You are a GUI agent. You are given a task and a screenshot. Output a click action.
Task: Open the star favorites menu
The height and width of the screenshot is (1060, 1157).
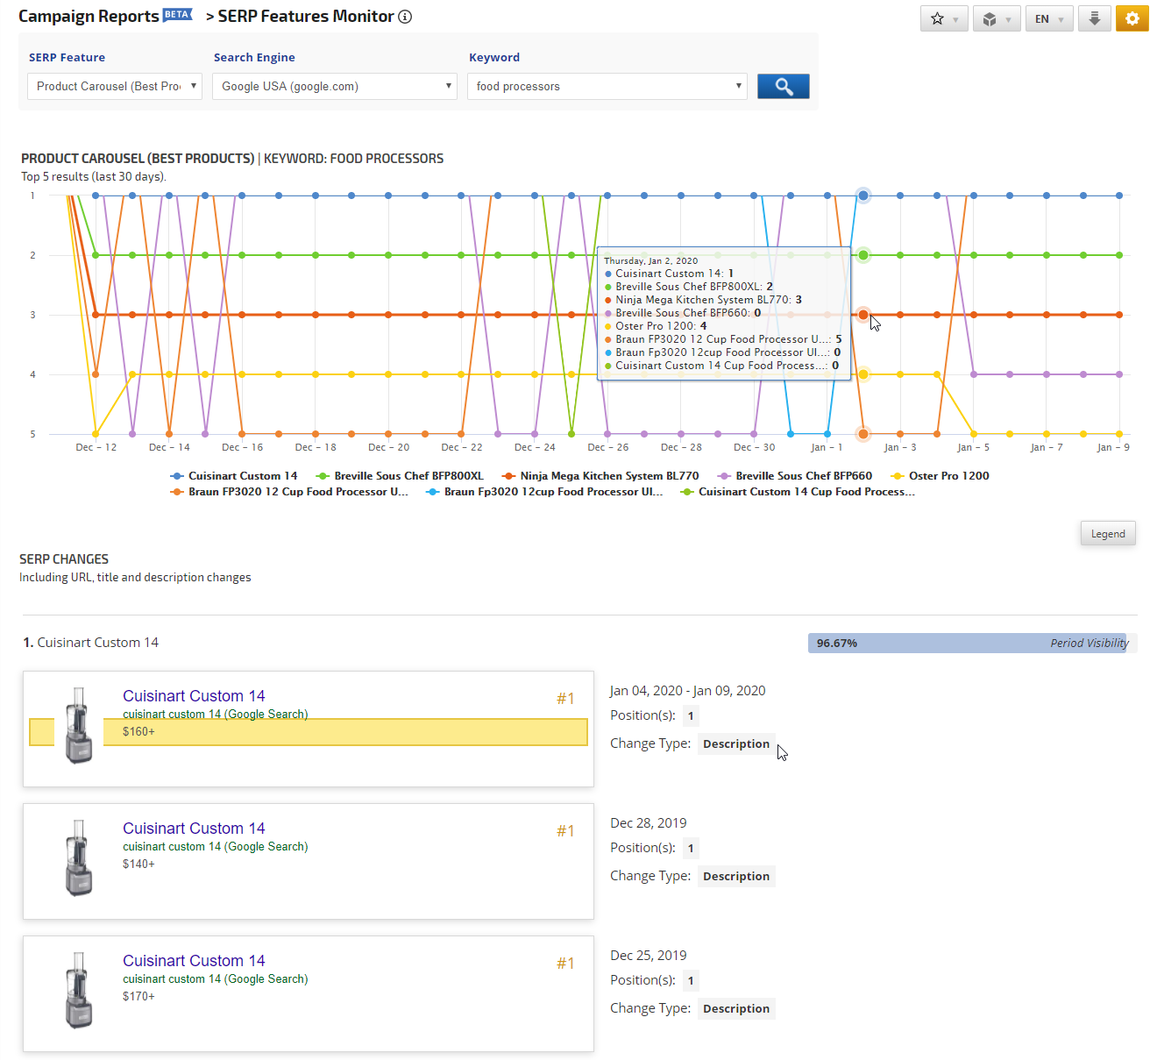(x=944, y=18)
